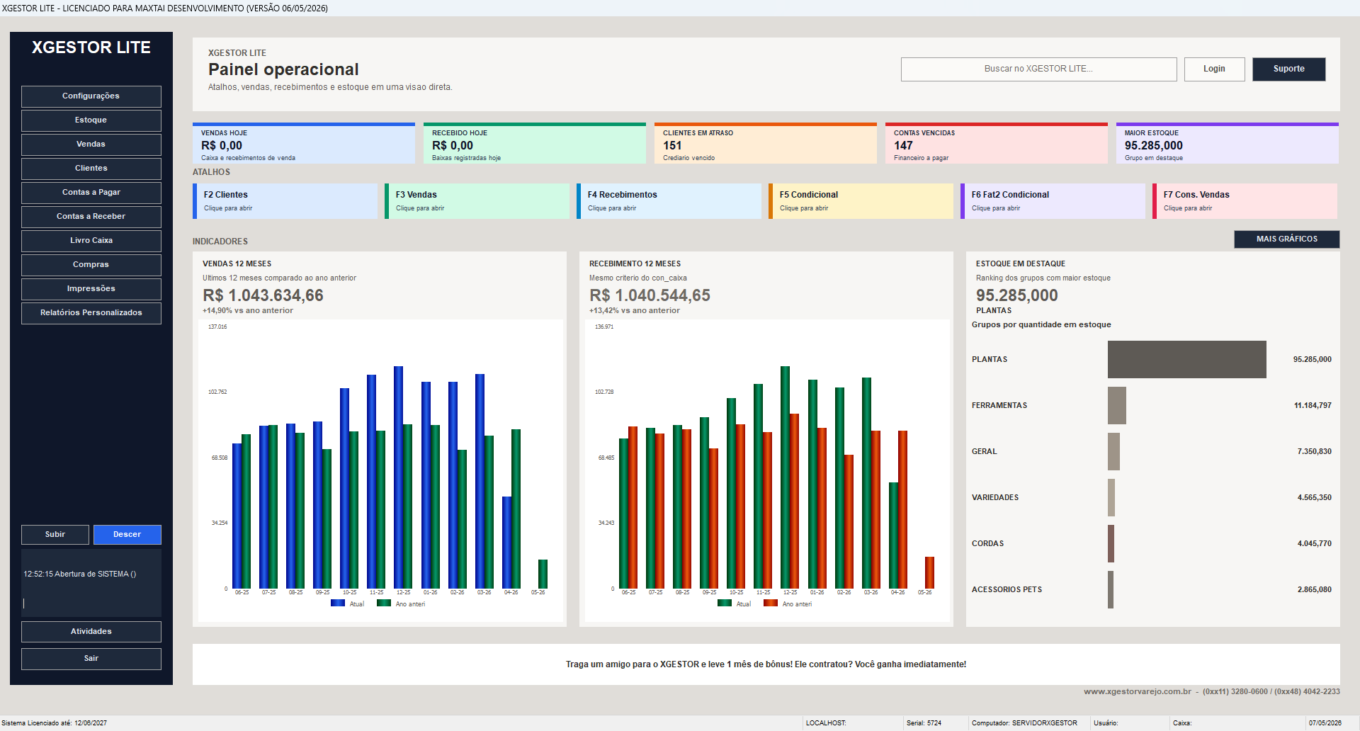
Task: Click the Subir button
Action: [55, 535]
